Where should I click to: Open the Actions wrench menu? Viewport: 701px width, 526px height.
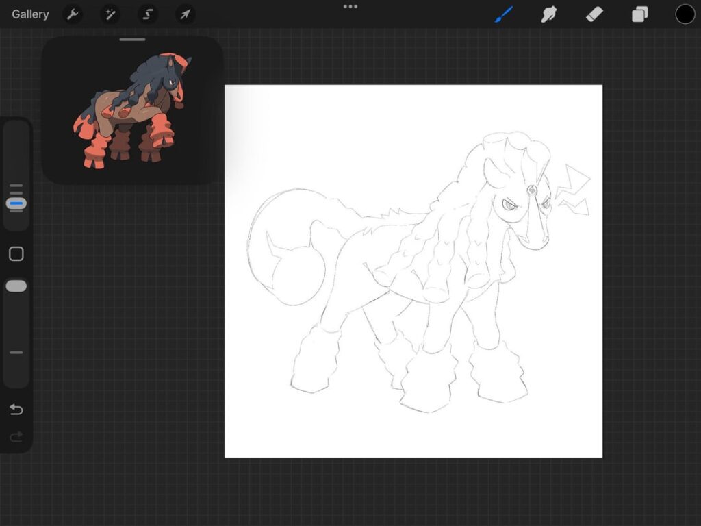coord(73,14)
